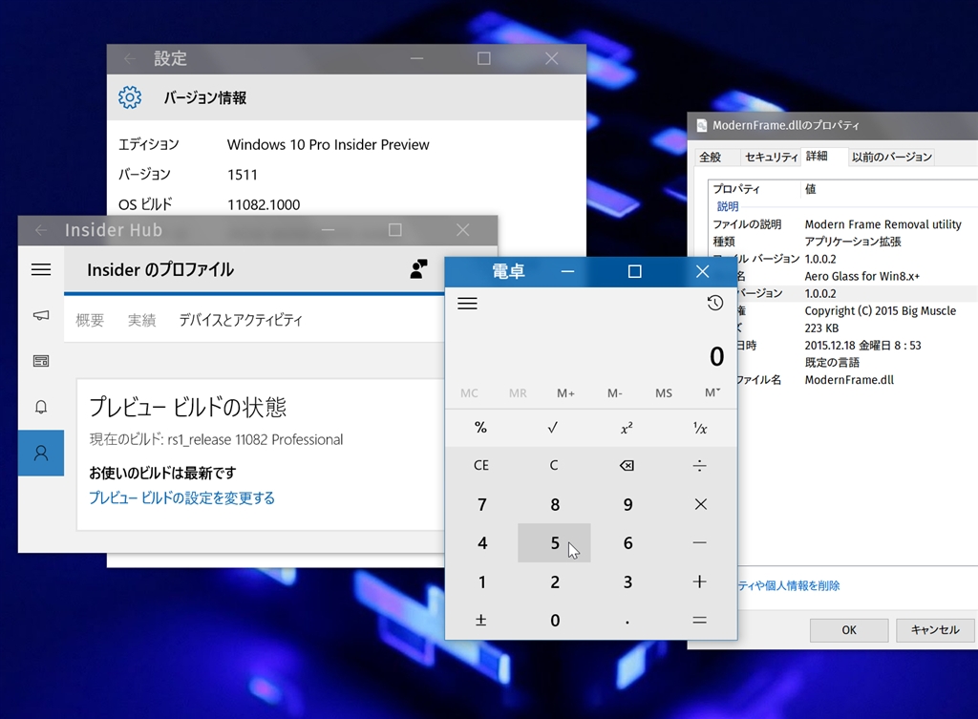Open Insider Hub announcements megaphone icon
The image size is (978, 719).
(41, 315)
